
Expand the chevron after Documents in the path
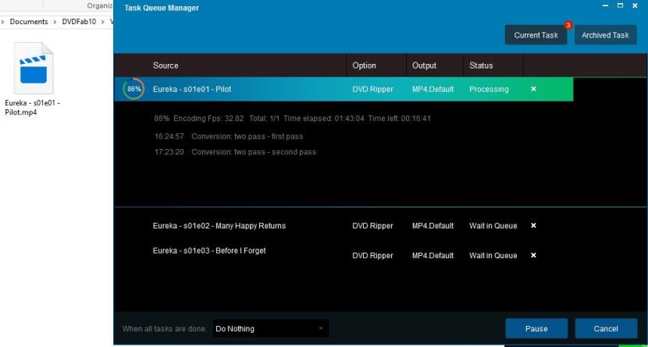55,21
